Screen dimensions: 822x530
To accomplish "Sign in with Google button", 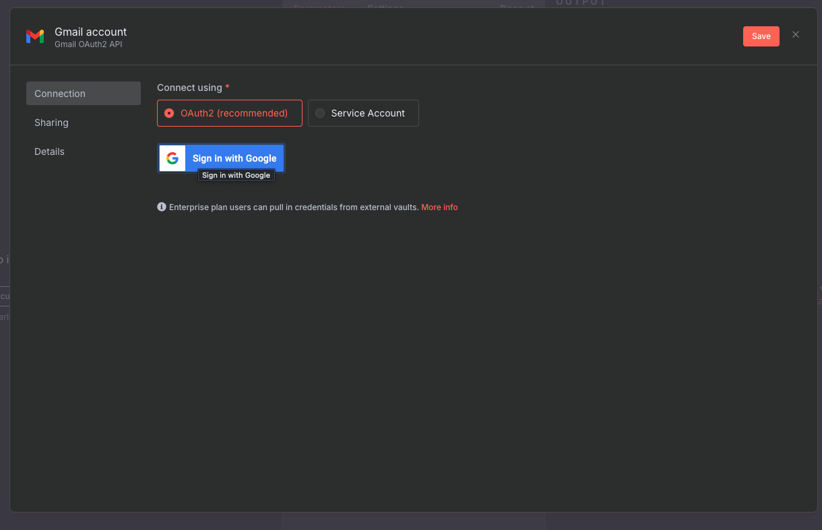I will (221, 158).
